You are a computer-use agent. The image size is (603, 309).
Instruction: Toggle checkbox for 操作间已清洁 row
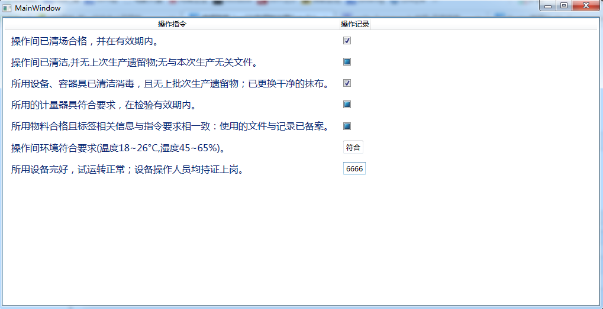point(347,62)
